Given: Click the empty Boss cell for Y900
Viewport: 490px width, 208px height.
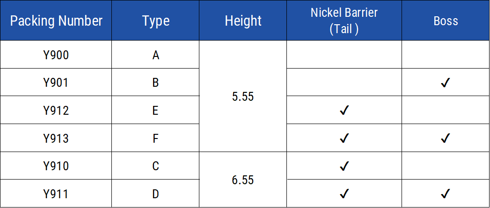Looking at the screenshot, I should [x=445, y=55].
